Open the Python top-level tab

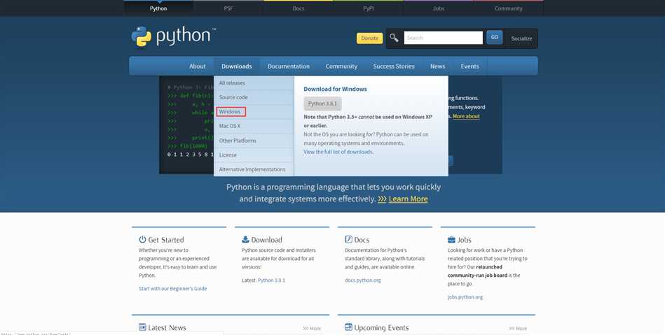coord(158,8)
